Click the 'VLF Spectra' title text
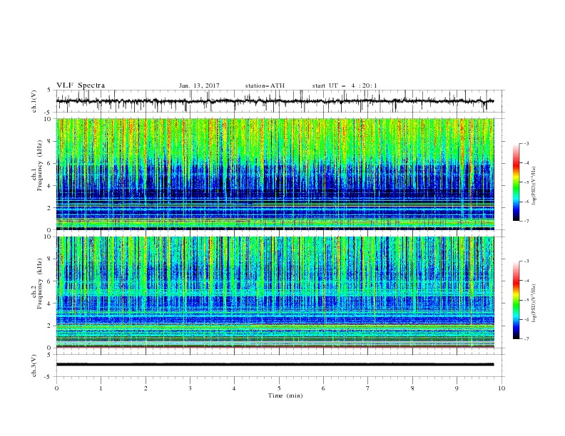 click(81, 85)
